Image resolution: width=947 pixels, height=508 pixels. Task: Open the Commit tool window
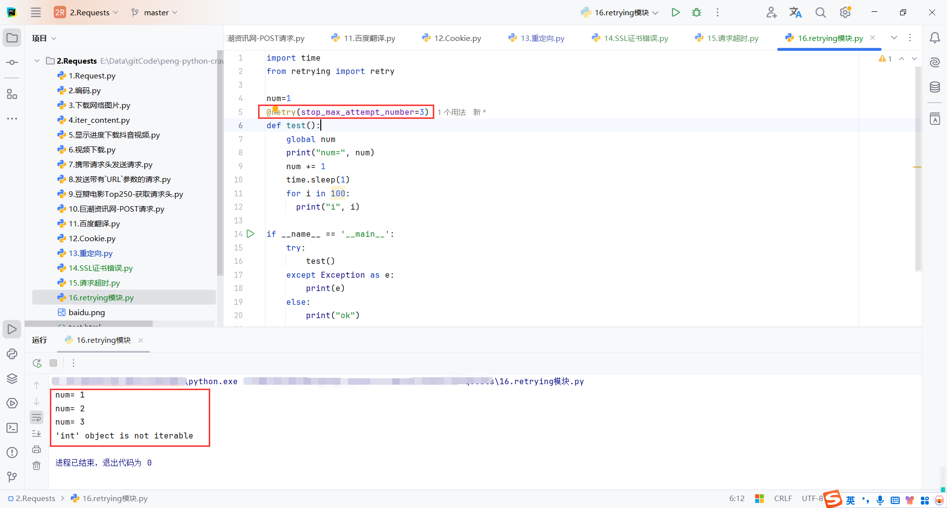[12, 63]
